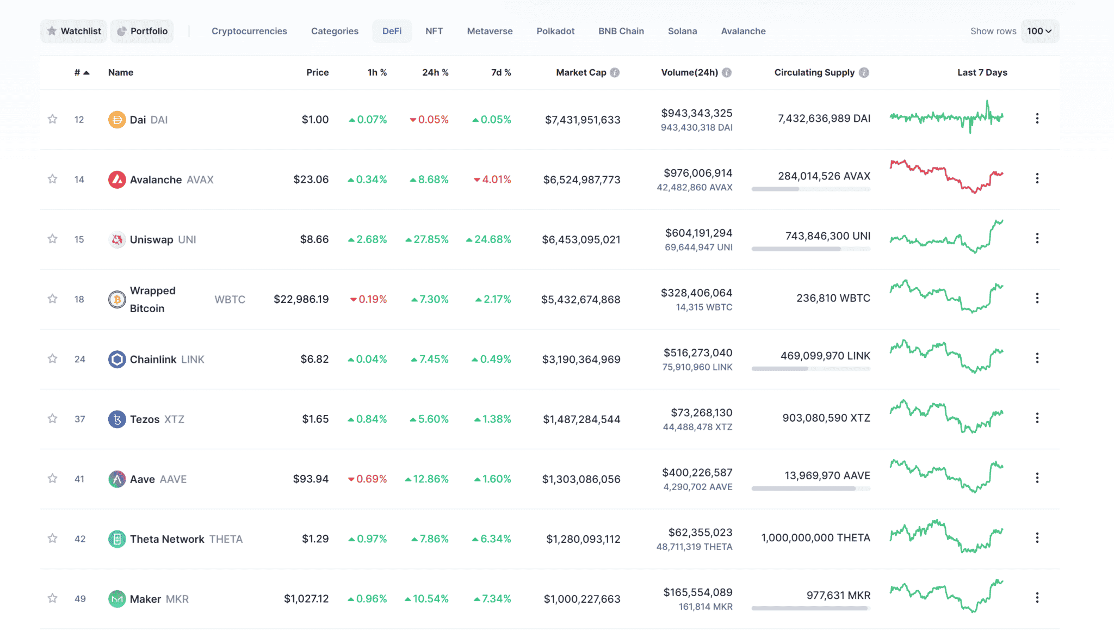Image resolution: width=1114 pixels, height=631 pixels.
Task: Toggle the watchlist star for Tezos
Action: coord(52,418)
